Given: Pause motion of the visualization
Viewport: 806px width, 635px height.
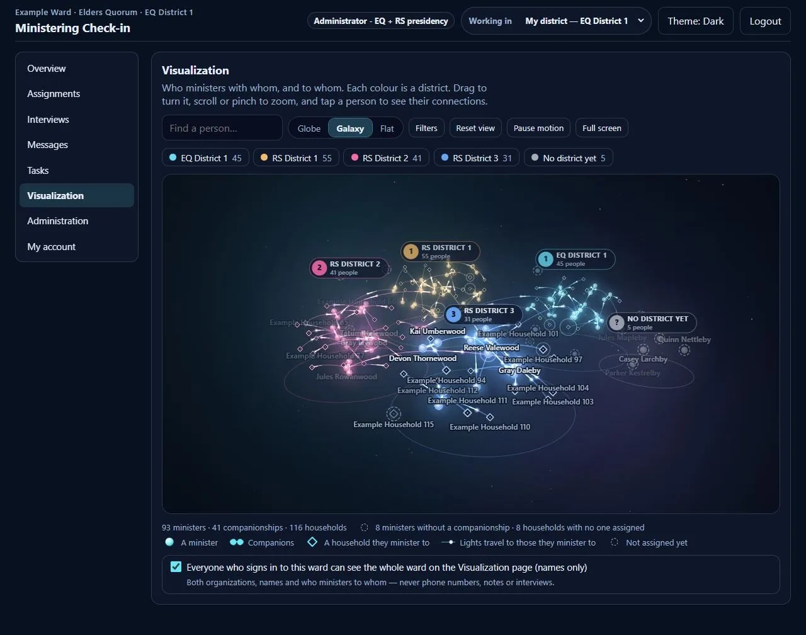Looking at the screenshot, I should click(x=538, y=128).
